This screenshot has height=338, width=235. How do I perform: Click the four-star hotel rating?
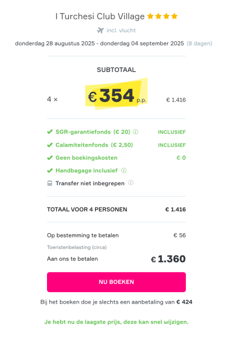pyautogui.click(x=162, y=16)
